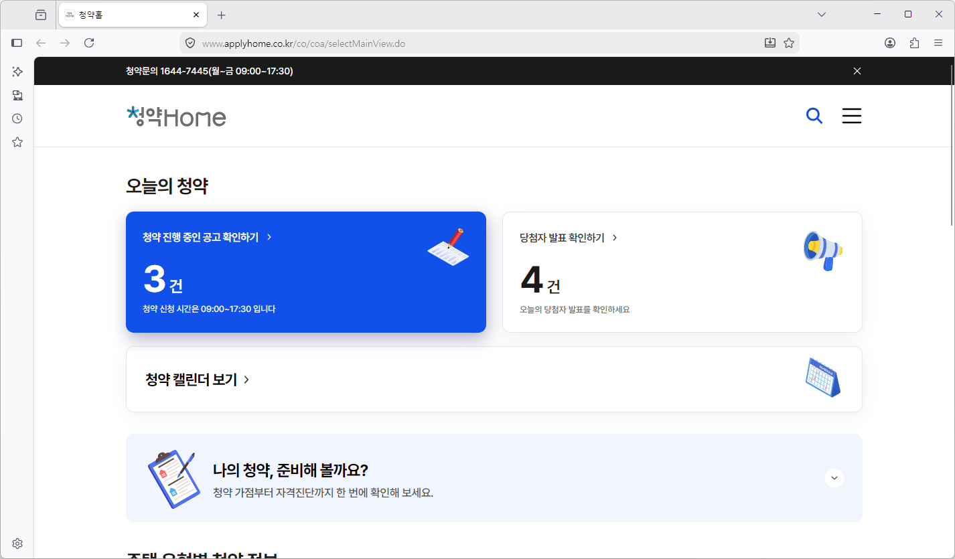Bookmark this page with the star icon

tap(789, 43)
